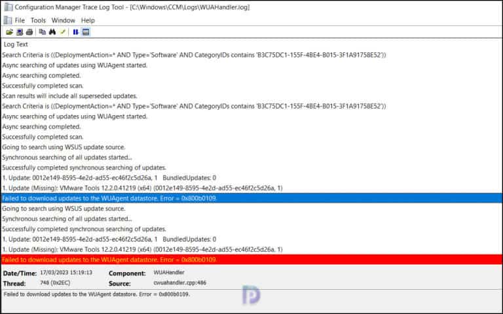Click the title bar application icon

(x=9, y=7)
